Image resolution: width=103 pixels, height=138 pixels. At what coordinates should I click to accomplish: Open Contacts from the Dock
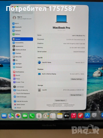(x=46, y=116)
